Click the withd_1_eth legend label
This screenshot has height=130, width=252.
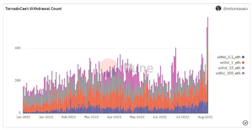230,63
